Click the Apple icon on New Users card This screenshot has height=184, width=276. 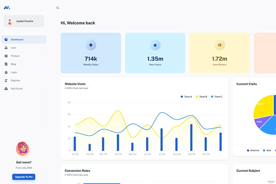[155, 45]
